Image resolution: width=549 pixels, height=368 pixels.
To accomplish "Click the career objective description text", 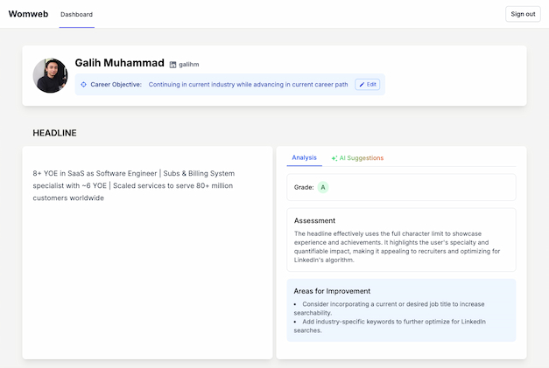I will click(248, 85).
